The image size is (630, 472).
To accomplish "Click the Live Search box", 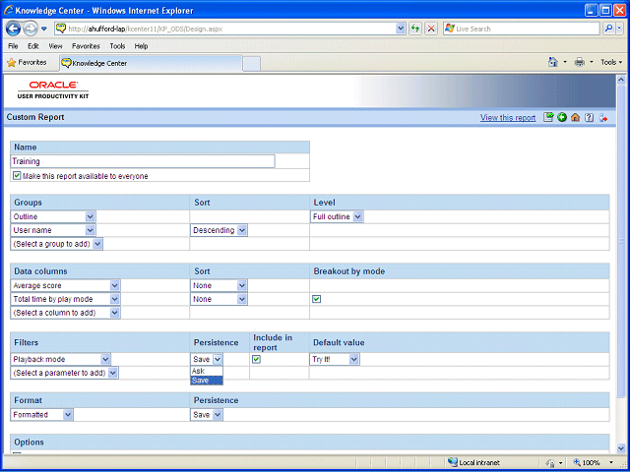I will coord(521,29).
